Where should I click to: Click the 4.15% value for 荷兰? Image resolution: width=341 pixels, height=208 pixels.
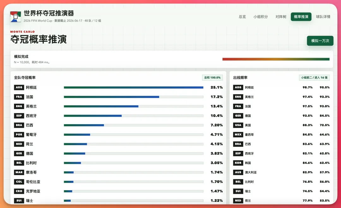(217, 144)
